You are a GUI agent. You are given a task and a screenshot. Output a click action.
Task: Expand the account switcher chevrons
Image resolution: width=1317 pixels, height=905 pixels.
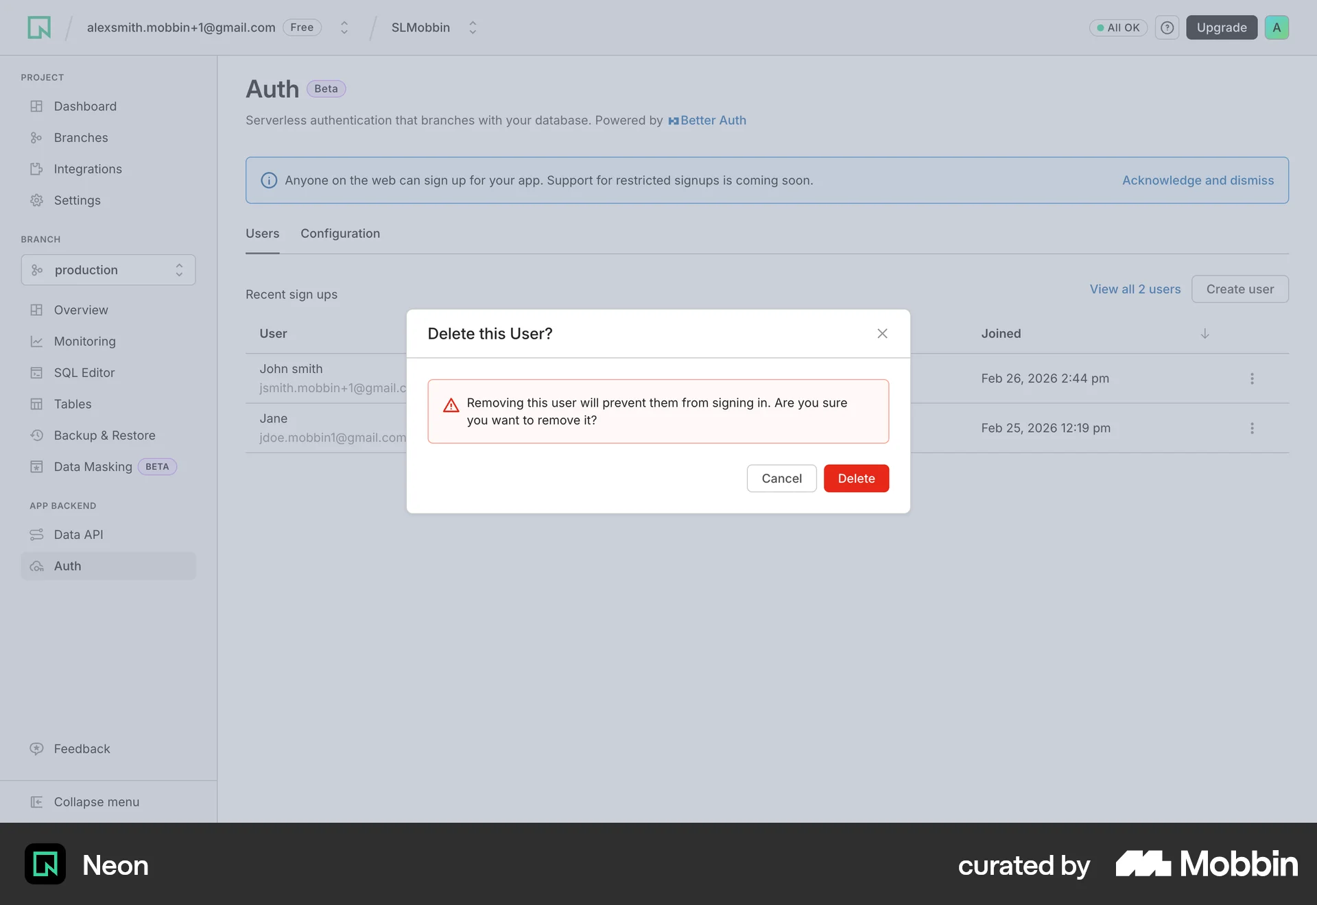344,27
